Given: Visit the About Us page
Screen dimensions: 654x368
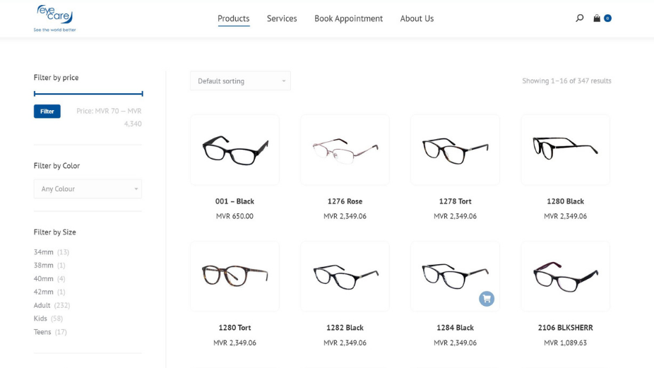Looking at the screenshot, I should 417,19.
